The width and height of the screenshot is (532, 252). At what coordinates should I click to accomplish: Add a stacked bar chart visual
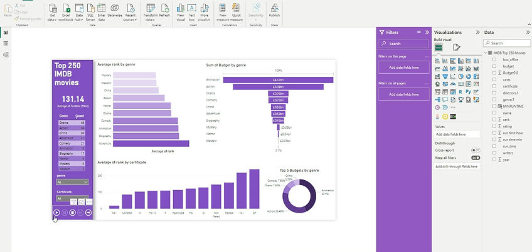coord(437,61)
